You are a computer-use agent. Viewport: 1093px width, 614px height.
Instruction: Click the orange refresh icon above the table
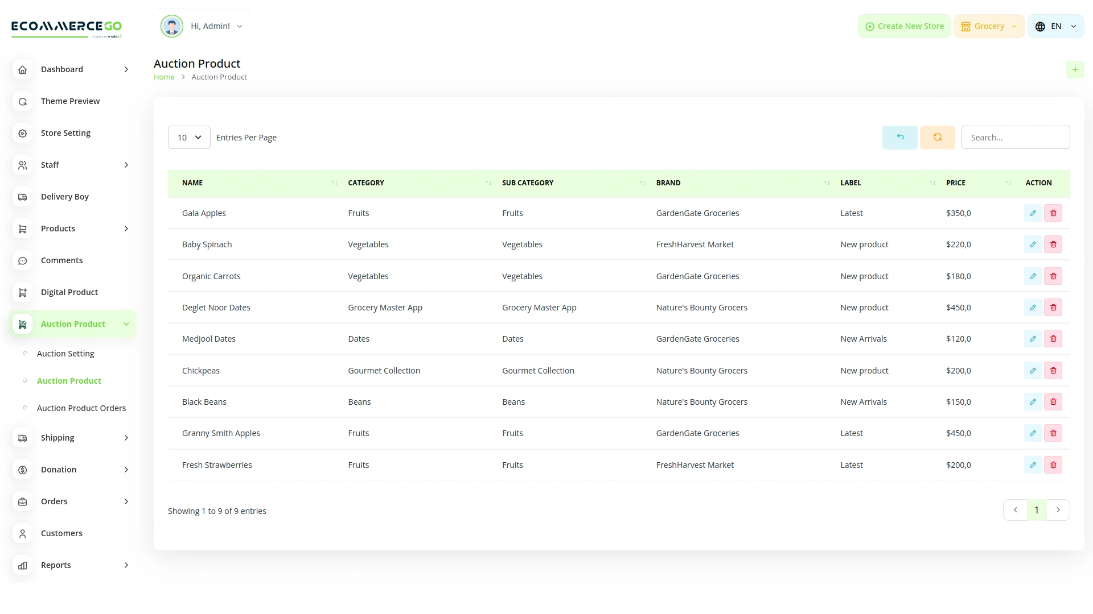click(937, 137)
